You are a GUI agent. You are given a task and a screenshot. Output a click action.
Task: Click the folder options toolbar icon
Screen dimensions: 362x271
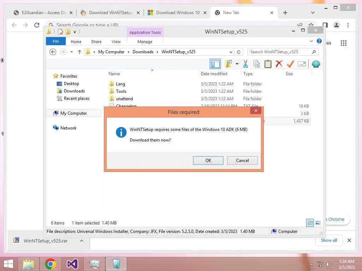pos(228,64)
